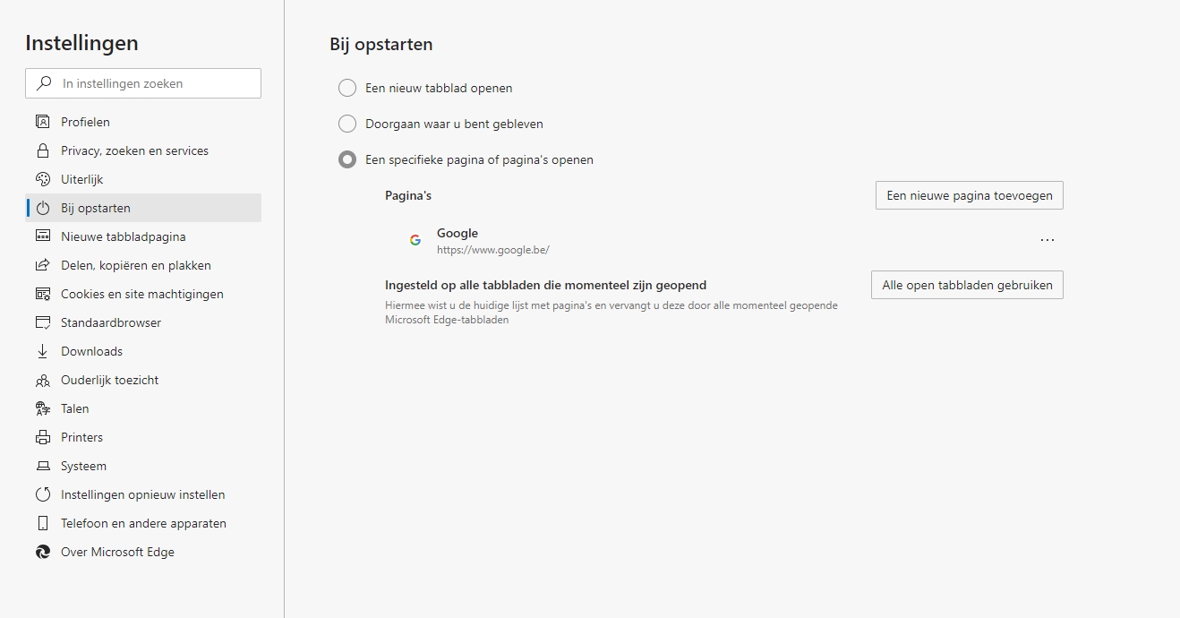Open Downloads settings via the download icon
The width and height of the screenshot is (1180, 618).
tap(43, 350)
